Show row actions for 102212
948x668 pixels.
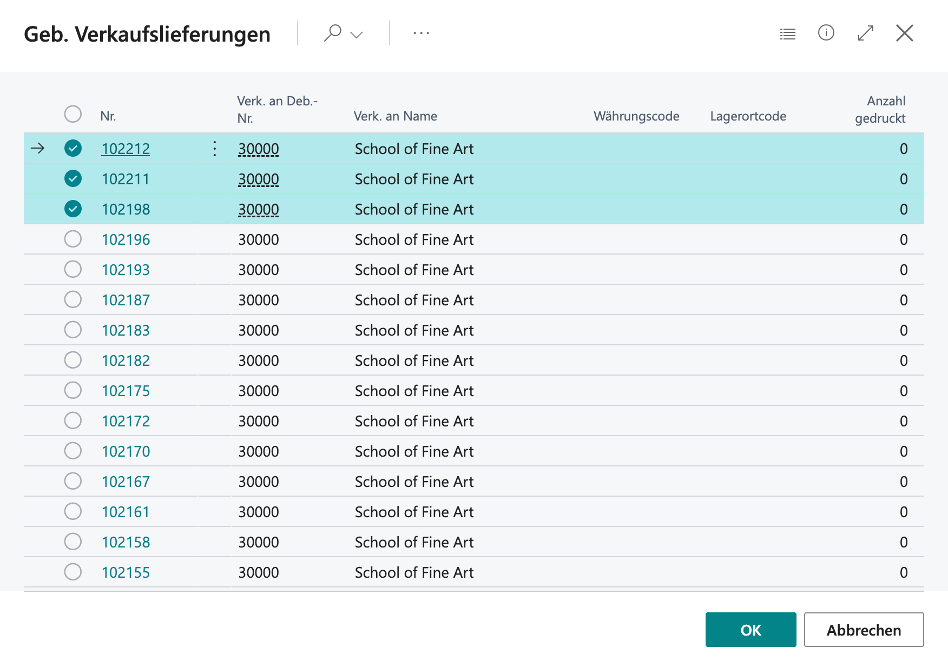point(215,149)
